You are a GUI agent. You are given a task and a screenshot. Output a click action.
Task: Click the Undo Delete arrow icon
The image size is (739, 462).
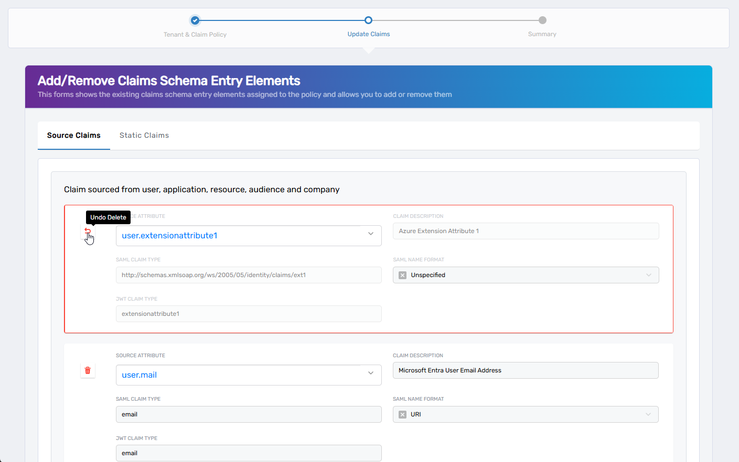coord(88,232)
